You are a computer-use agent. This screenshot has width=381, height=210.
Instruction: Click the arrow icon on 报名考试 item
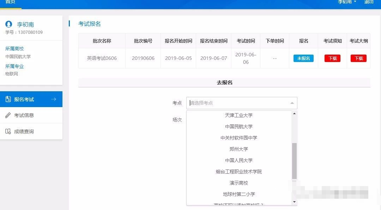54,99
